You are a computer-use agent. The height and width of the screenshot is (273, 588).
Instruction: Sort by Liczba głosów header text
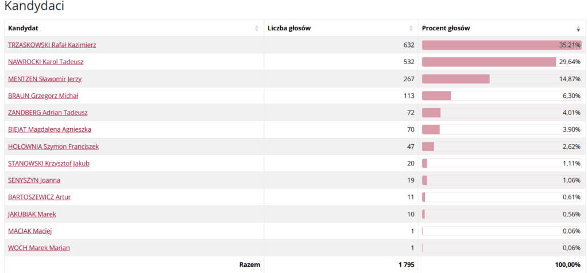[x=289, y=28]
